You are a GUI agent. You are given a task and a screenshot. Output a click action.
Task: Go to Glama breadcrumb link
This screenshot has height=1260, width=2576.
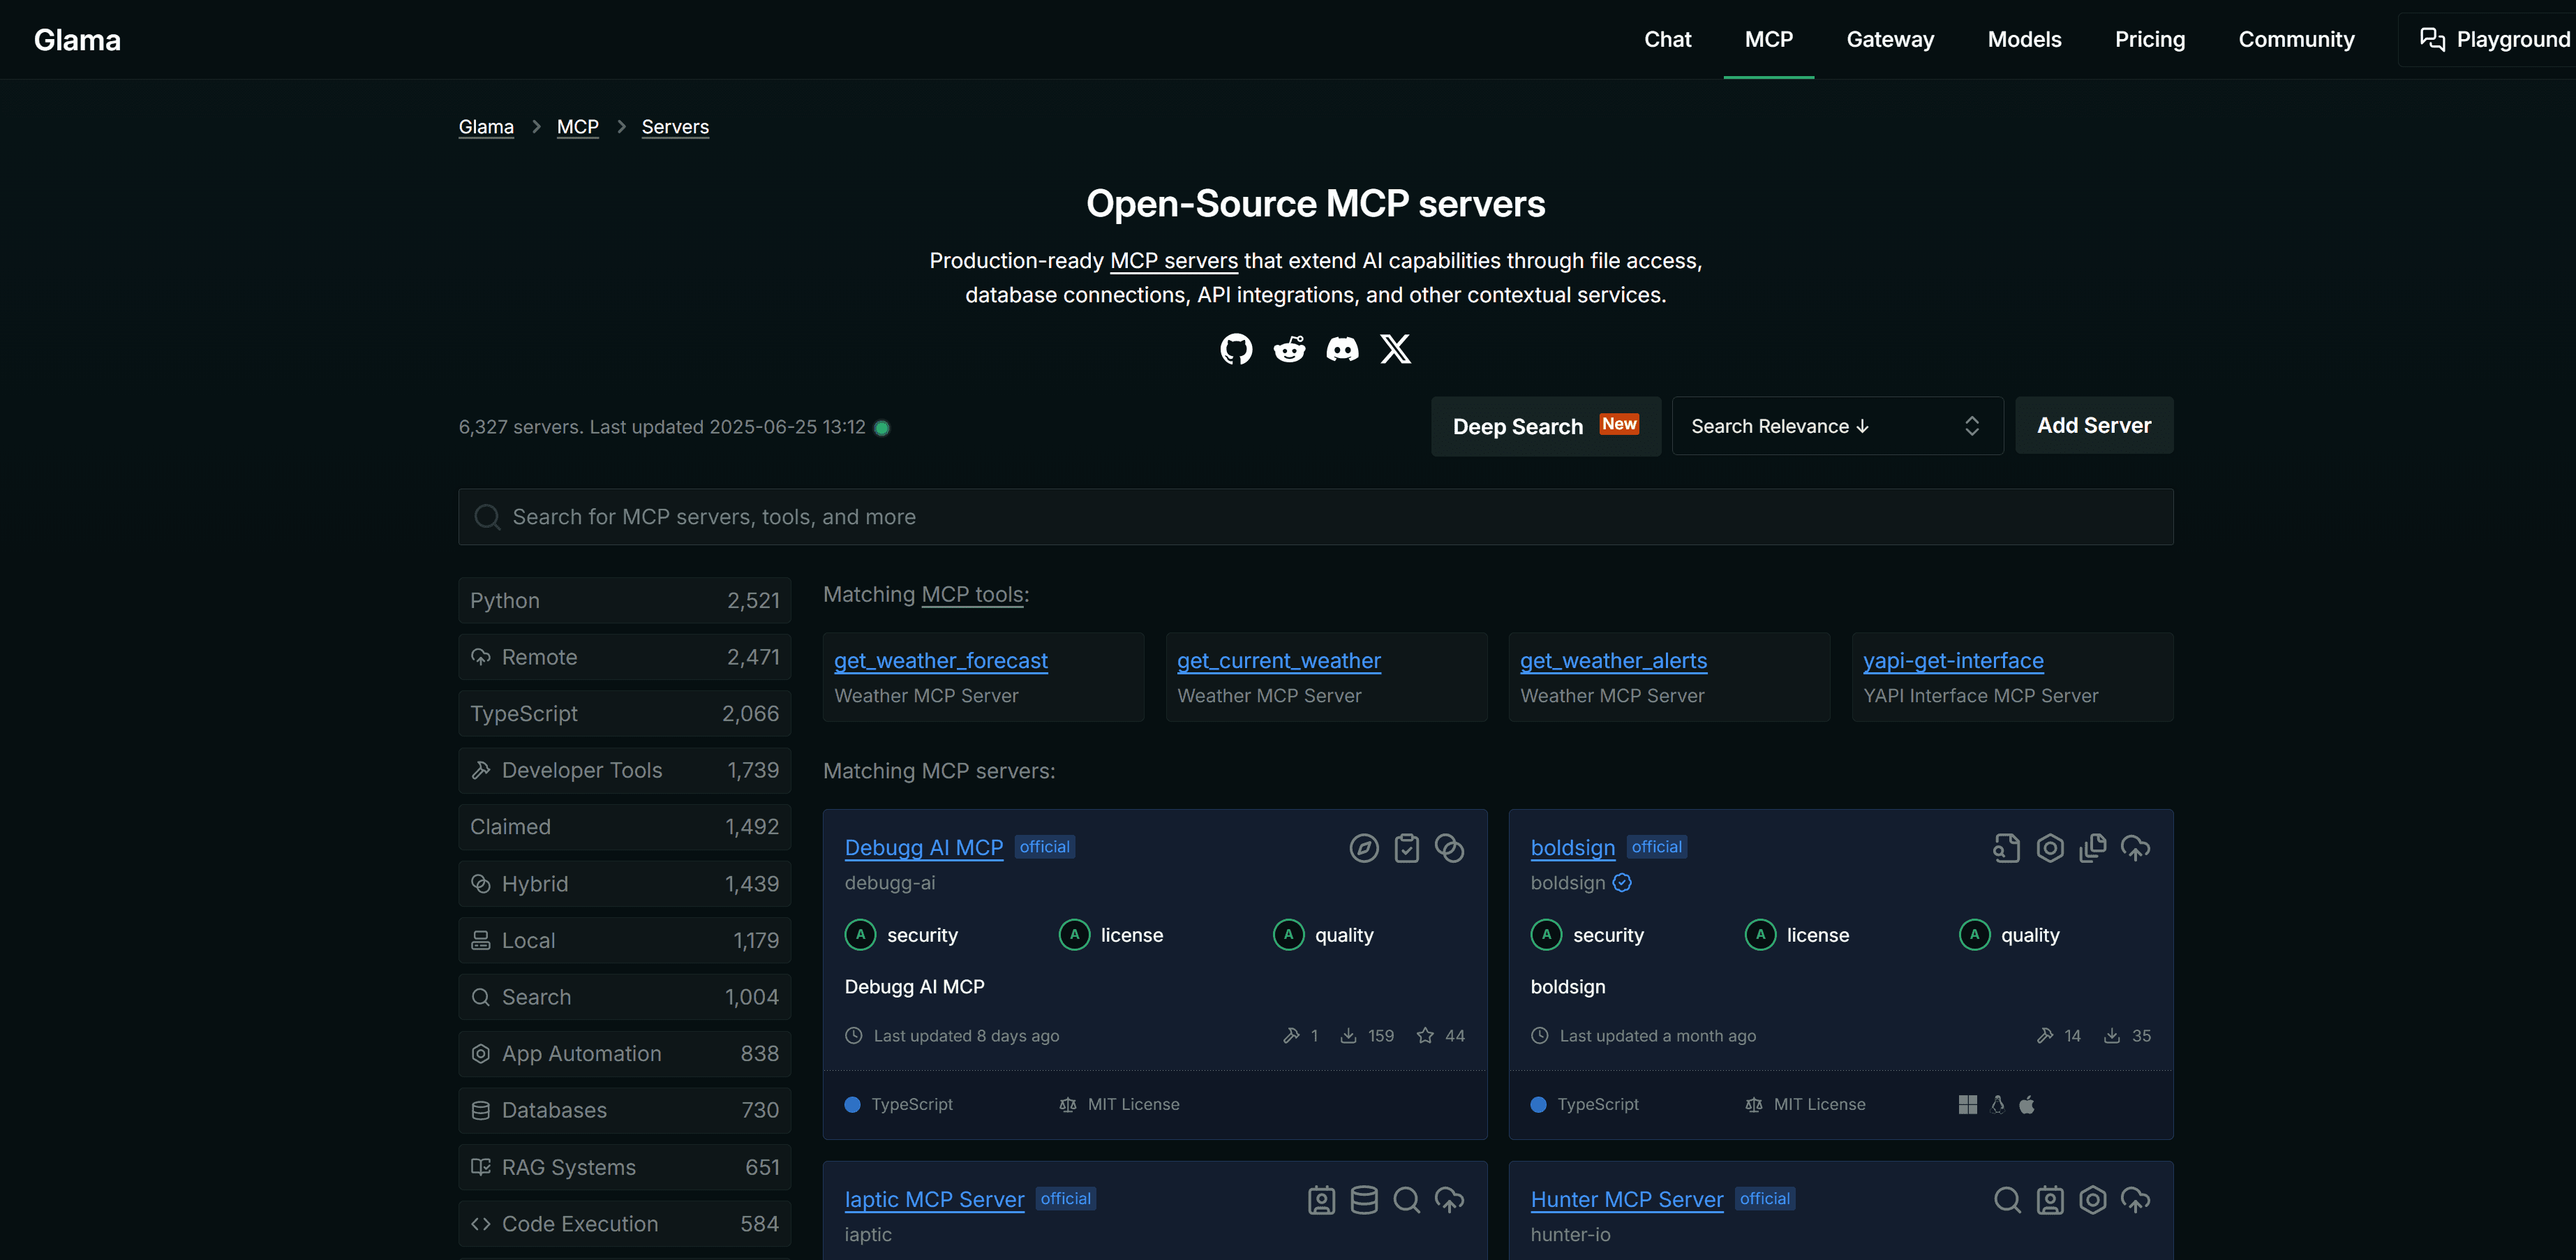pyautogui.click(x=486, y=127)
